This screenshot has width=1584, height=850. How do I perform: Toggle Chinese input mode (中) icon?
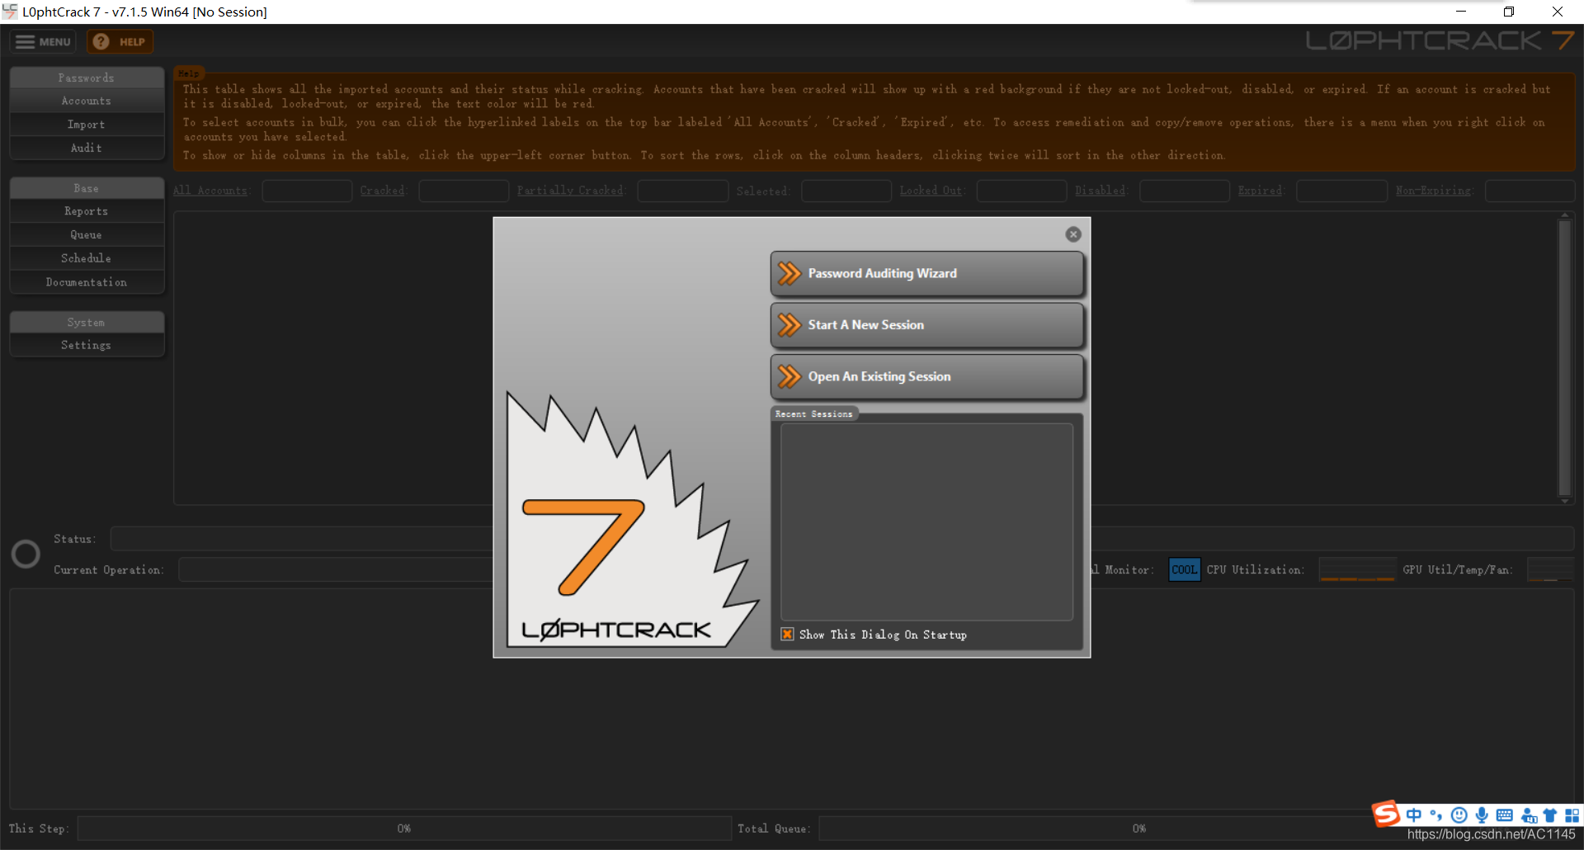point(1414,815)
